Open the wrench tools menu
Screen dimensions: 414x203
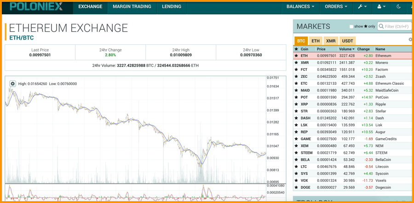[x=362, y=7]
